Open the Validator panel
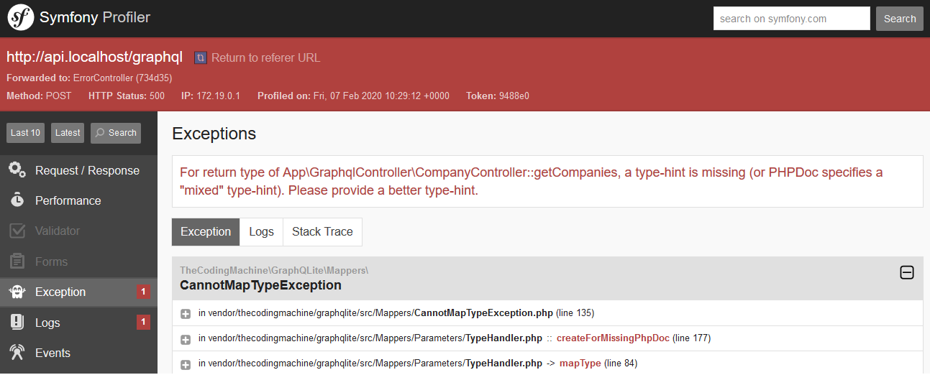This screenshot has width=930, height=375. pyautogui.click(x=78, y=231)
